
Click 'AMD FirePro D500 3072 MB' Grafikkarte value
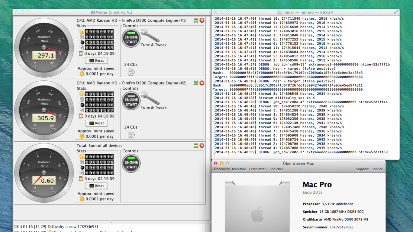346,219
